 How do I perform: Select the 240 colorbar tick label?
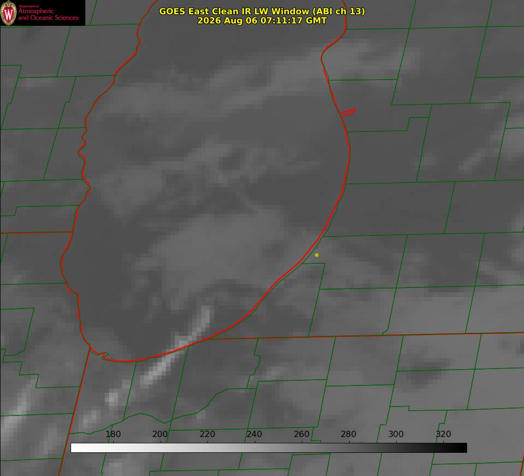[x=254, y=434]
